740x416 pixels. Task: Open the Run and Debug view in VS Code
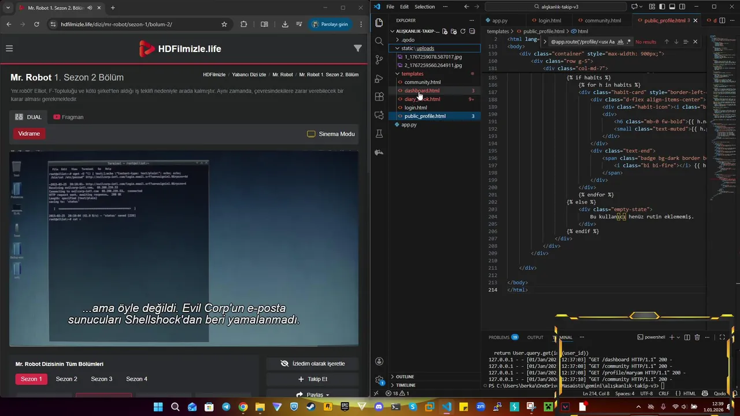coord(379,78)
